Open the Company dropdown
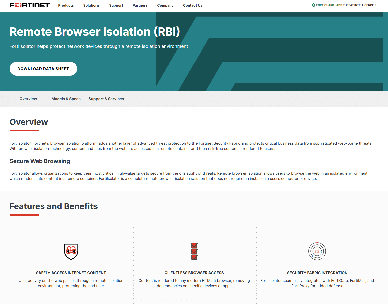 point(165,5)
